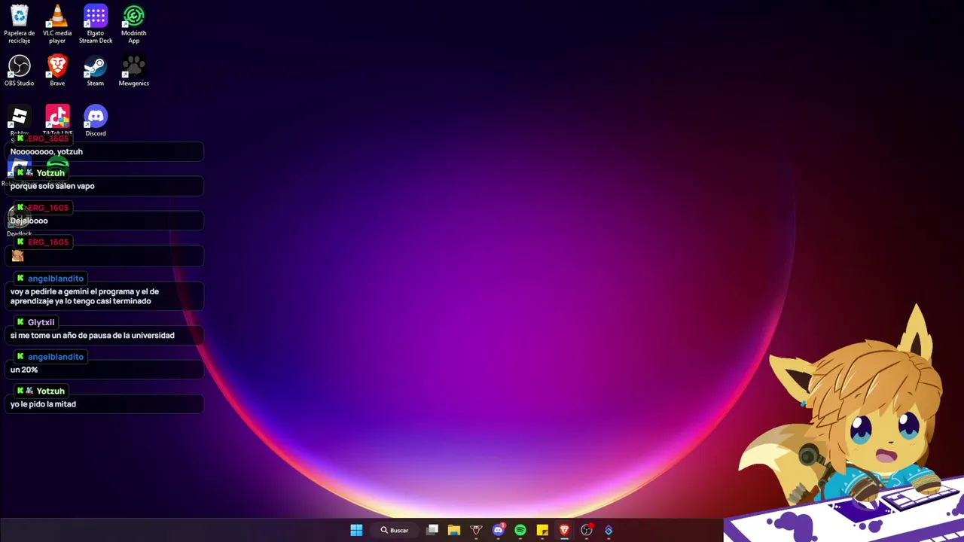Click angelblandito's name above "un 20%"
The height and width of the screenshot is (542, 964).
pyautogui.click(x=56, y=357)
